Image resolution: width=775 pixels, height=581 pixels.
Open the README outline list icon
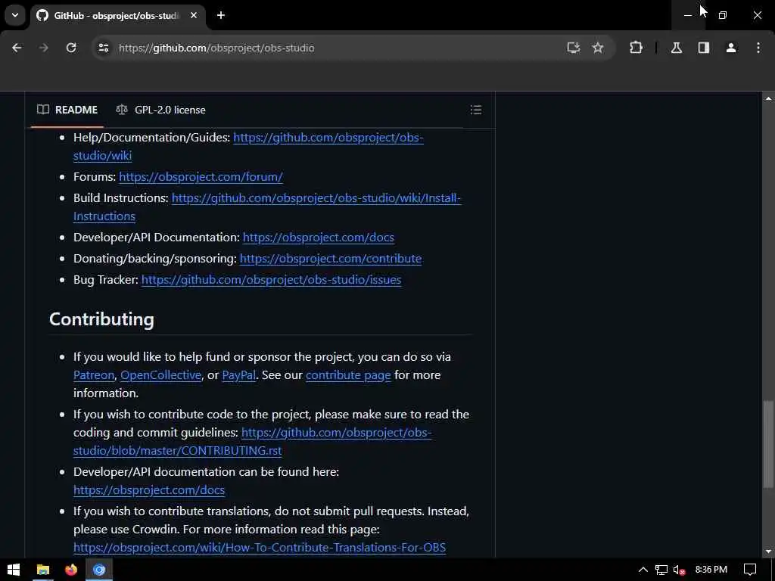coord(476,110)
